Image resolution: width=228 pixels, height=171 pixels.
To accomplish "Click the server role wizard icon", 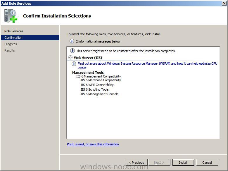I will (11, 16).
